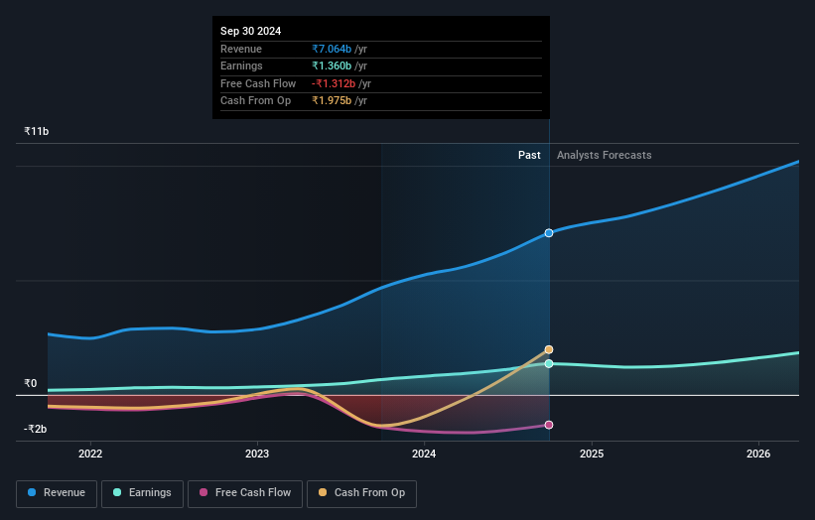815x520 pixels.
Task: Click the ₹0 y-axis label
Action: coord(31,383)
